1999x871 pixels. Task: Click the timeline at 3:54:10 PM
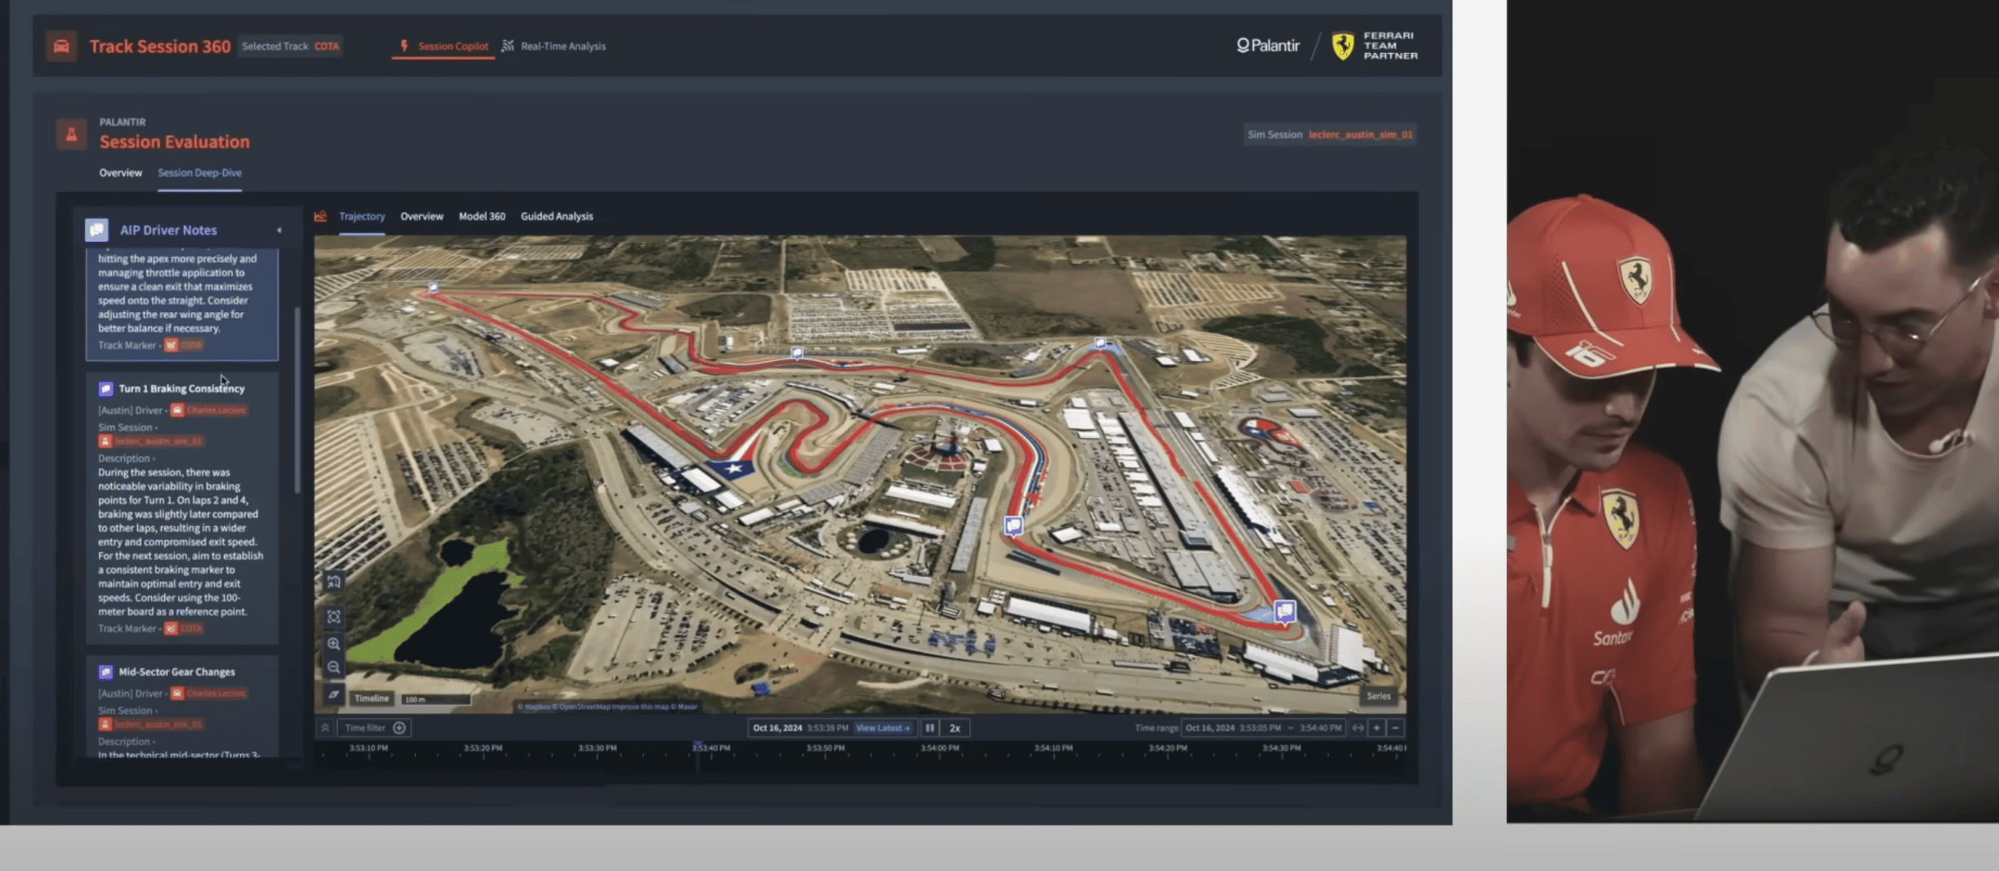1053,749
